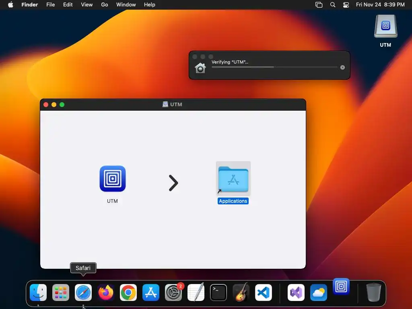Open Launchpad from the Dock
The height and width of the screenshot is (309, 412).
(x=61, y=293)
